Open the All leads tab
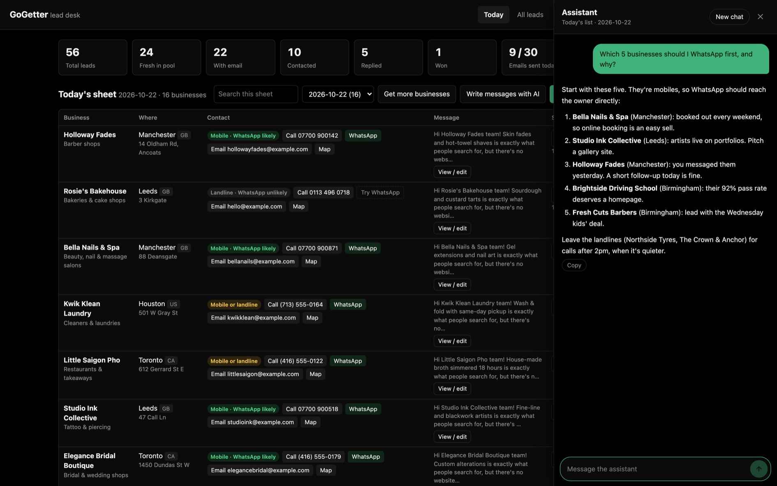This screenshot has width=777, height=486. click(x=530, y=15)
